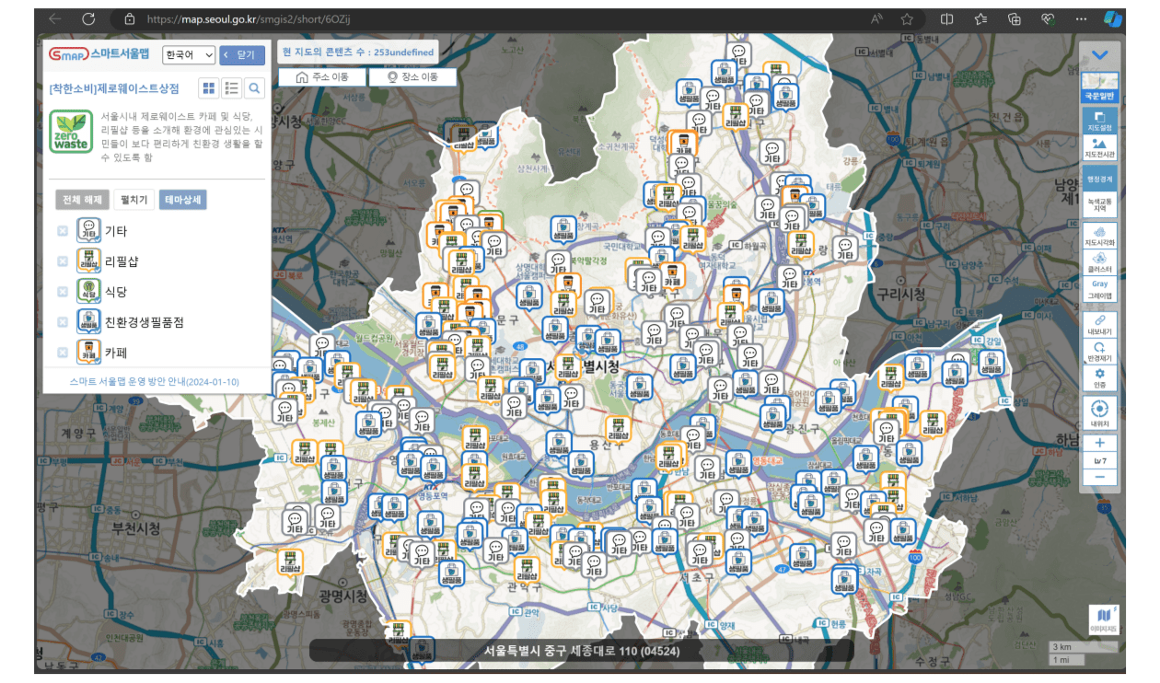1160x683 pixels.
Task: Open browser split screen icon
Action: (x=946, y=18)
